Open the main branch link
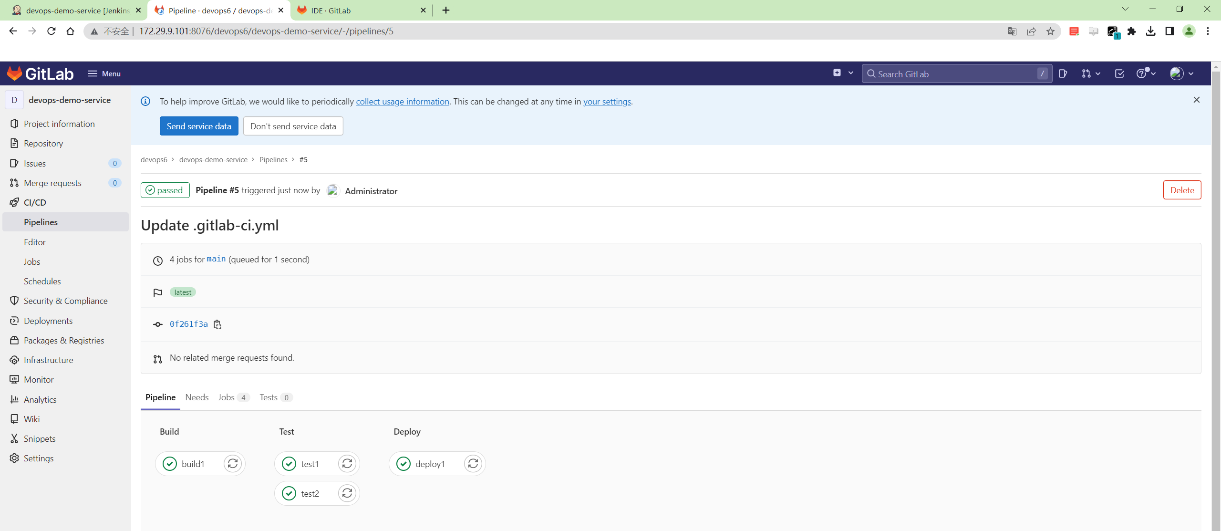 pos(216,259)
